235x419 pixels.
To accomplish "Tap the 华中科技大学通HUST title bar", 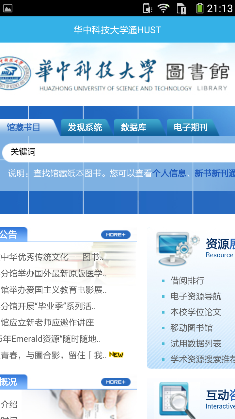I will (117, 30).
